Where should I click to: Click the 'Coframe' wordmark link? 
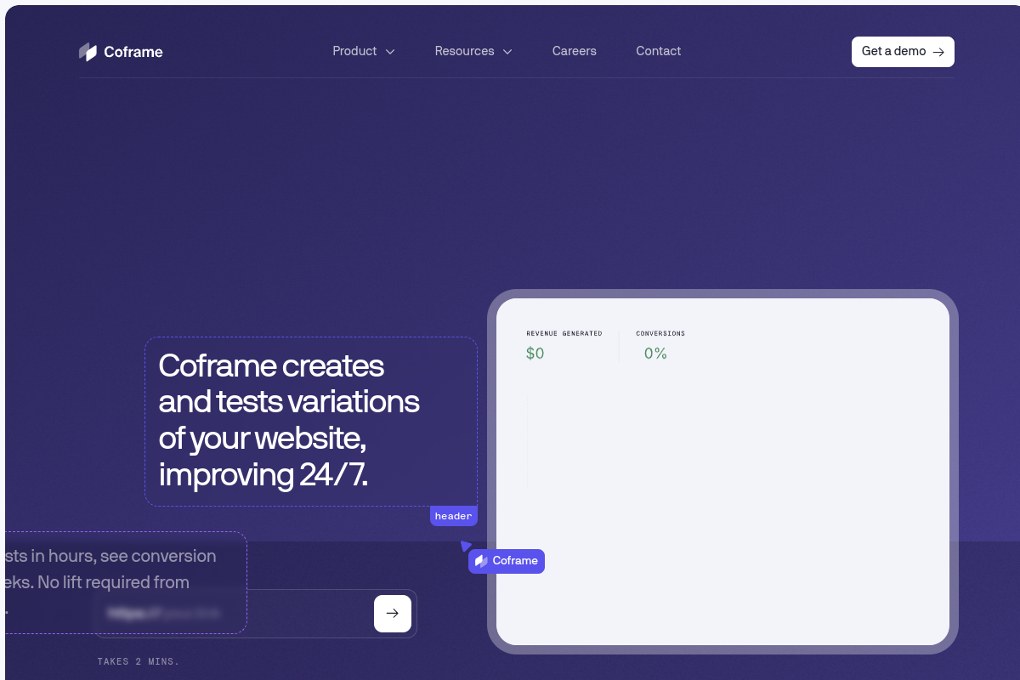pyautogui.click(x=133, y=51)
